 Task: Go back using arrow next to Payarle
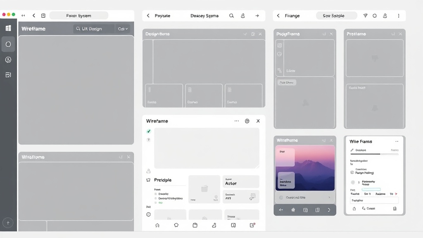(148, 16)
